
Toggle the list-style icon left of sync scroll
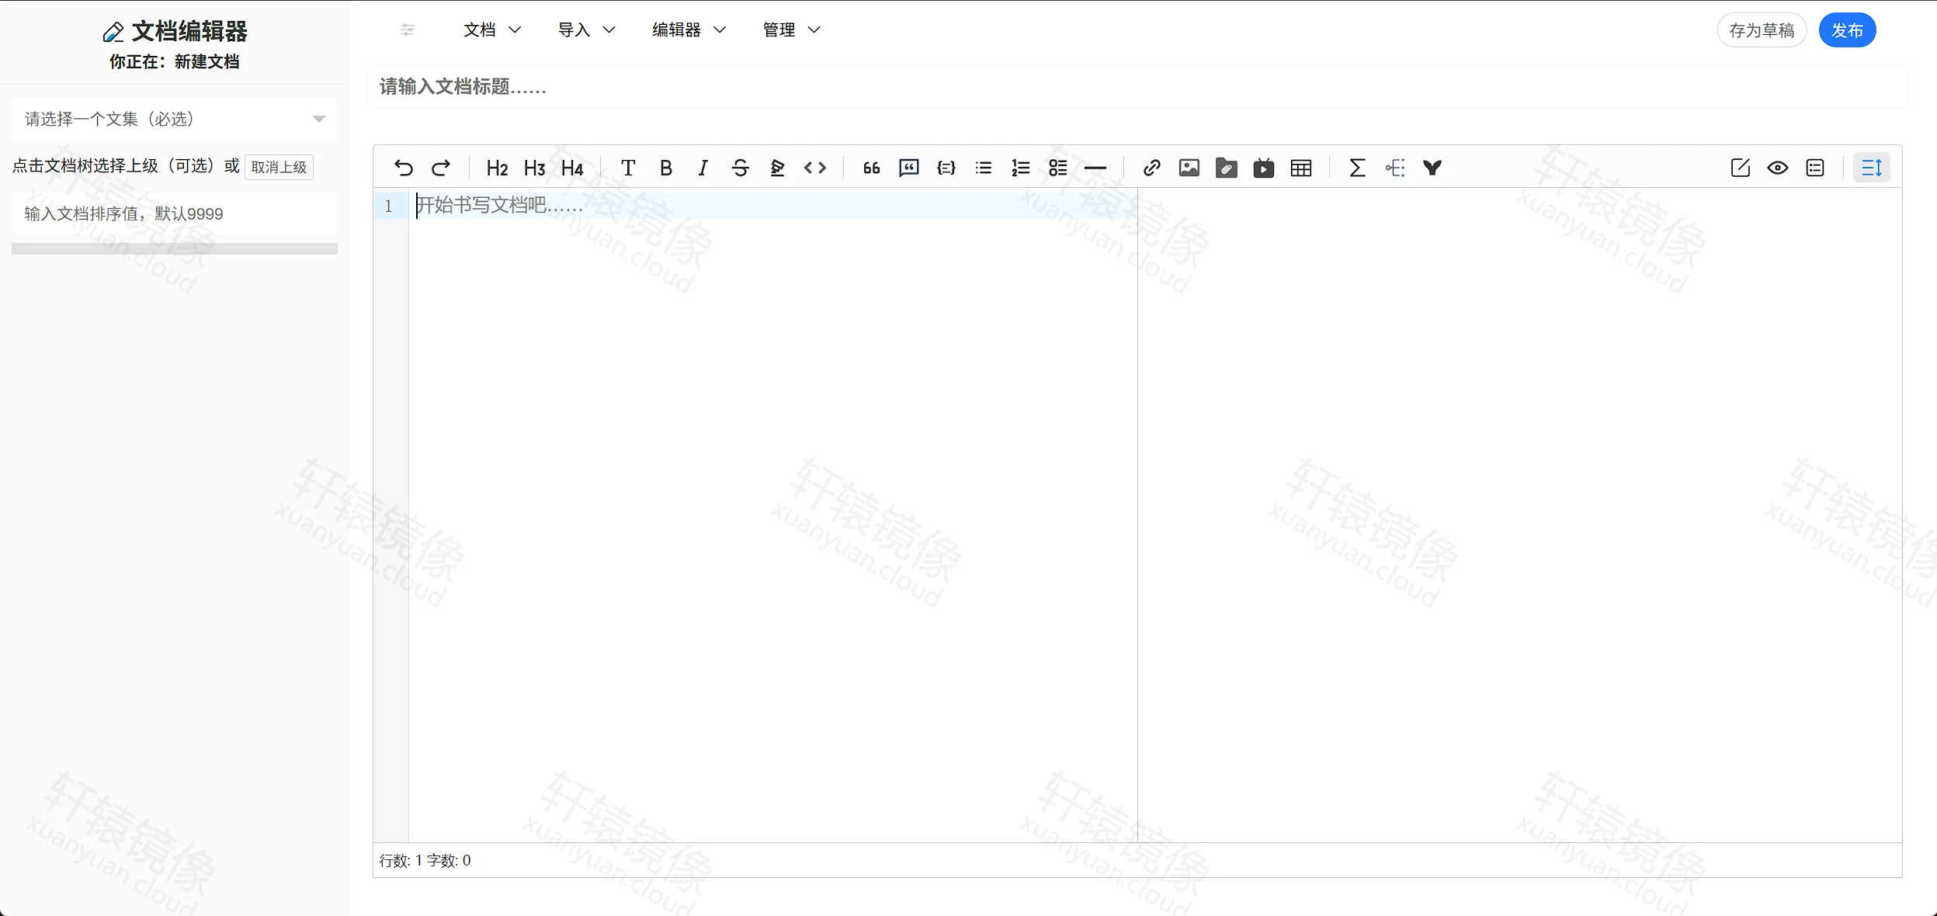click(1814, 168)
